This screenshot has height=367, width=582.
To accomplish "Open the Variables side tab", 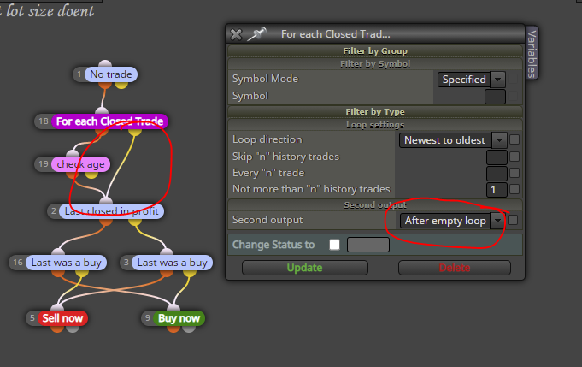I will [532, 53].
